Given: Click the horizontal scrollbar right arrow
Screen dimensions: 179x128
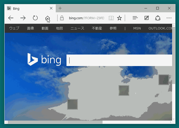Looking at the screenshot, I should click(171, 122).
